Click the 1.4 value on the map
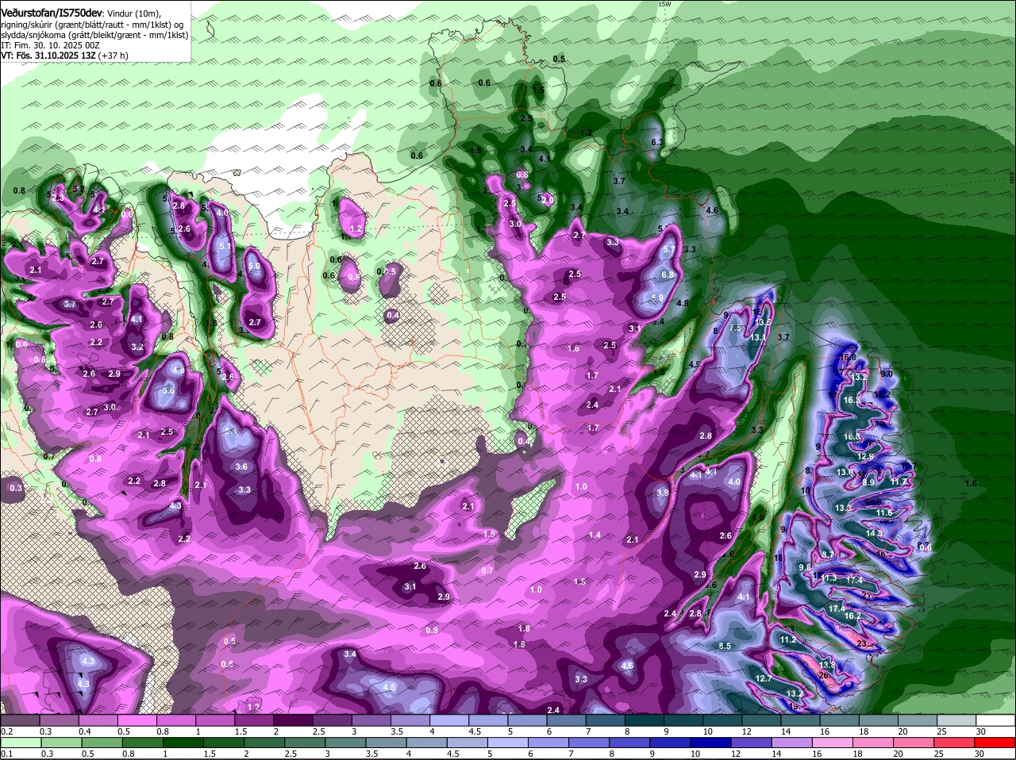This screenshot has height=760, width=1016. [595, 535]
